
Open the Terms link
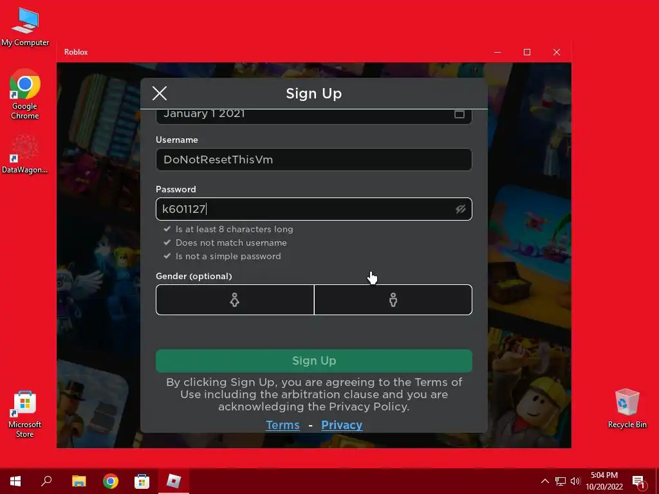point(283,425)
